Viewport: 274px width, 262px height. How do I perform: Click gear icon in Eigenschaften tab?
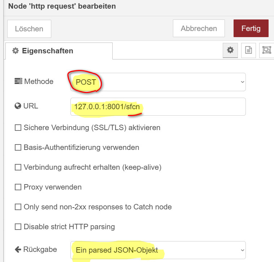point(16,51)
